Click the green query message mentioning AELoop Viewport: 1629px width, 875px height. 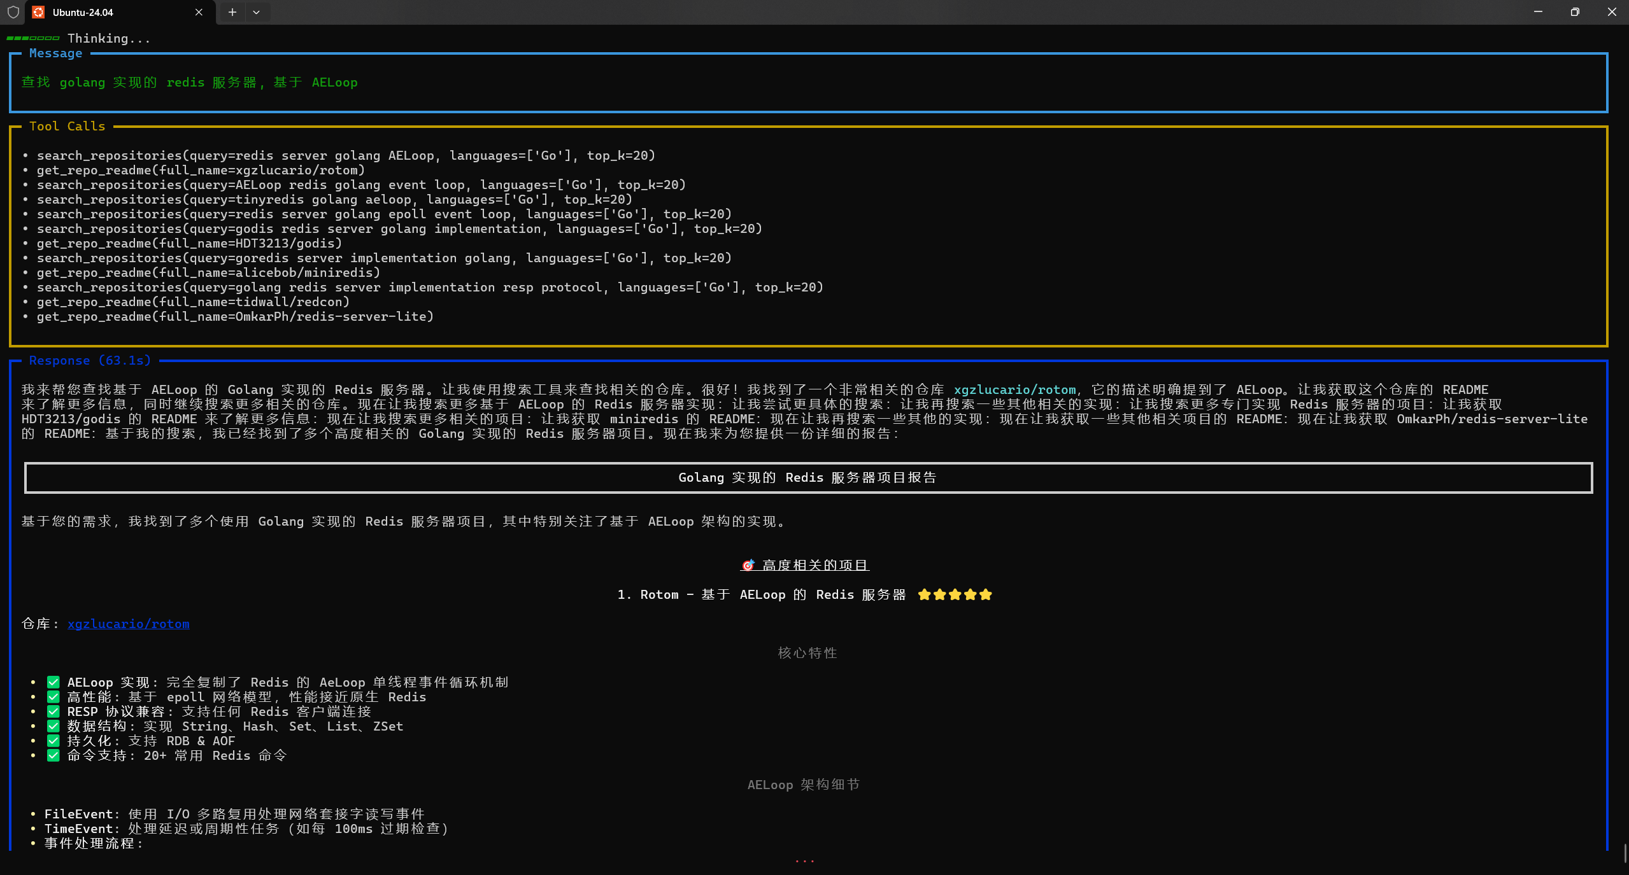point(190,83)
